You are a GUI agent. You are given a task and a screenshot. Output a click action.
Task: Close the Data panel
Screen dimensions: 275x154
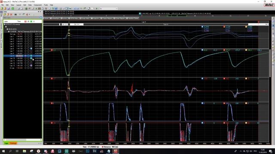(41, 12)
